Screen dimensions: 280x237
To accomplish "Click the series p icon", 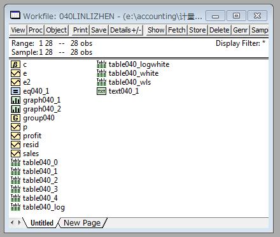I will [15, 127].
